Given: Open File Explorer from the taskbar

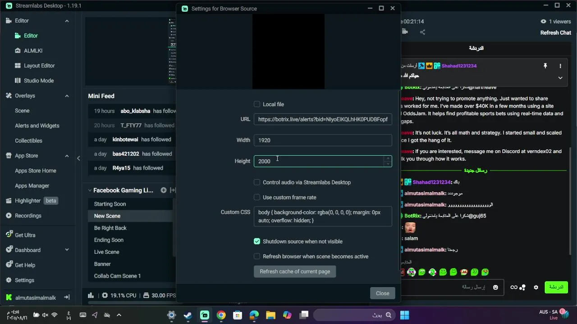Looking at the screenshot, I should click(270, 315).
